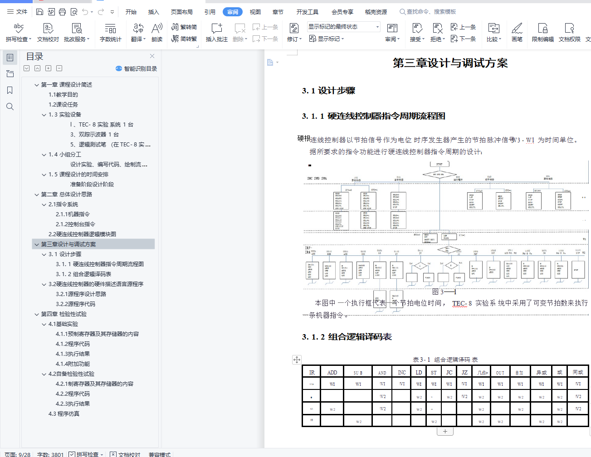The height and width of the screenshot is (457, 591).
Task: Open the bookmark panel in left sidebar
Action: coord(10,90)
